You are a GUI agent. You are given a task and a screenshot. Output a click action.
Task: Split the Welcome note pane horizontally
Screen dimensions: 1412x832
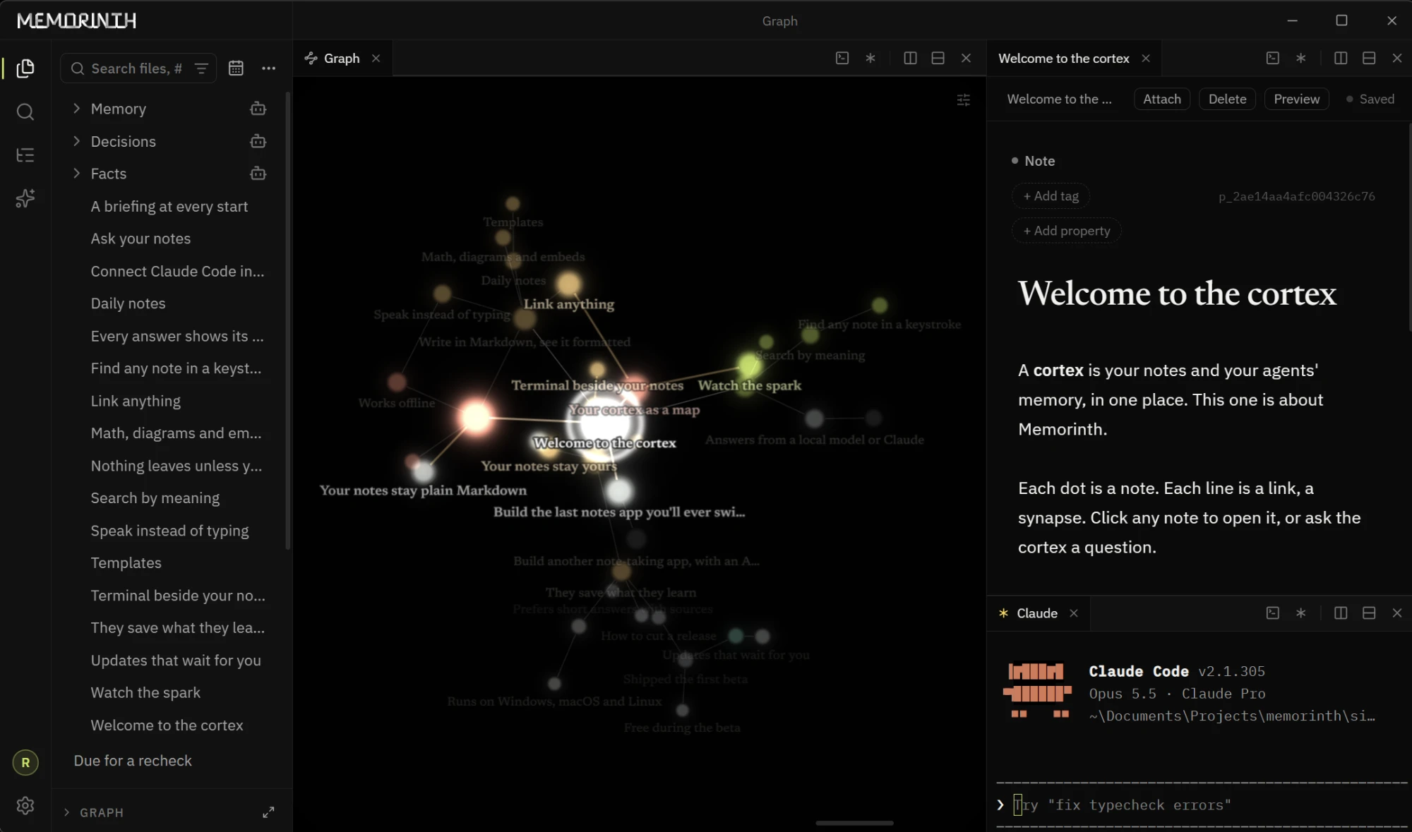[1369, 59]
